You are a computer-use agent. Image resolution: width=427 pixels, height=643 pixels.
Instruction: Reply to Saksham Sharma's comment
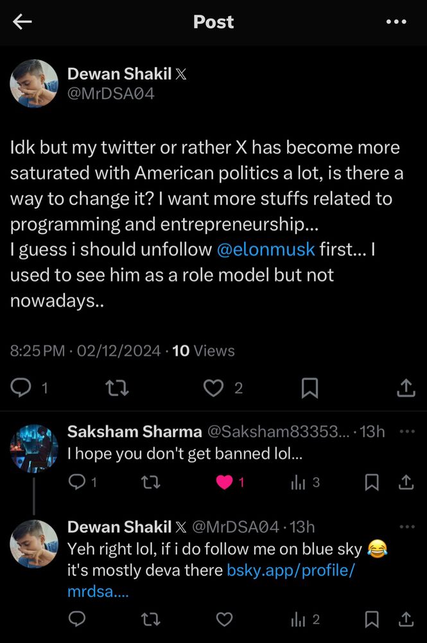(x=77, y=482)
